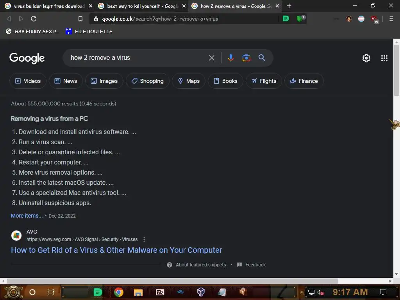
Task: Toggle the muted volume tray icon
Action: click(320, 292)
